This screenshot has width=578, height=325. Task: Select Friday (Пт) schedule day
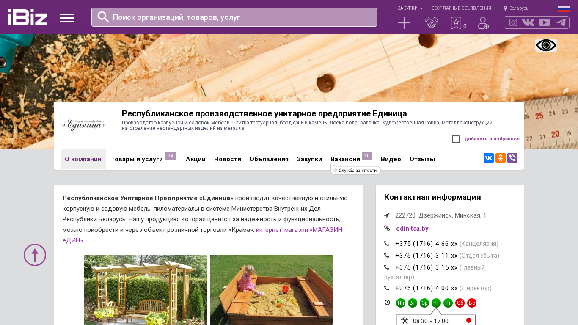pos(448,303)
